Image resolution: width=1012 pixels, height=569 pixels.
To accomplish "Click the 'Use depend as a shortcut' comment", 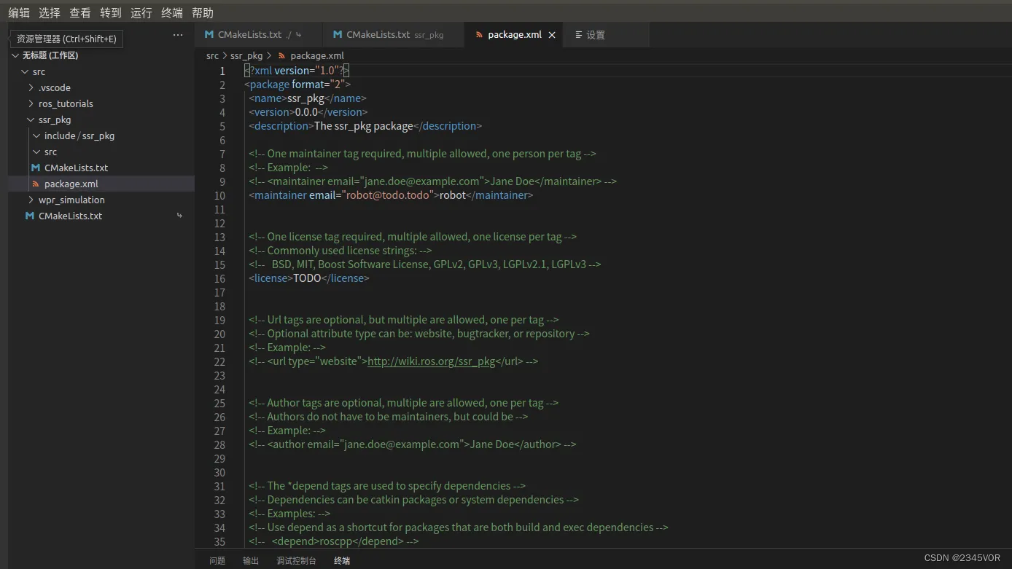I will [458, 527].
